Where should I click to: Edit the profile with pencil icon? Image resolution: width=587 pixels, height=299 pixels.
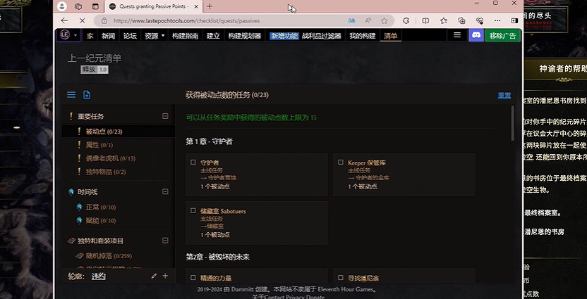(154, 276)
